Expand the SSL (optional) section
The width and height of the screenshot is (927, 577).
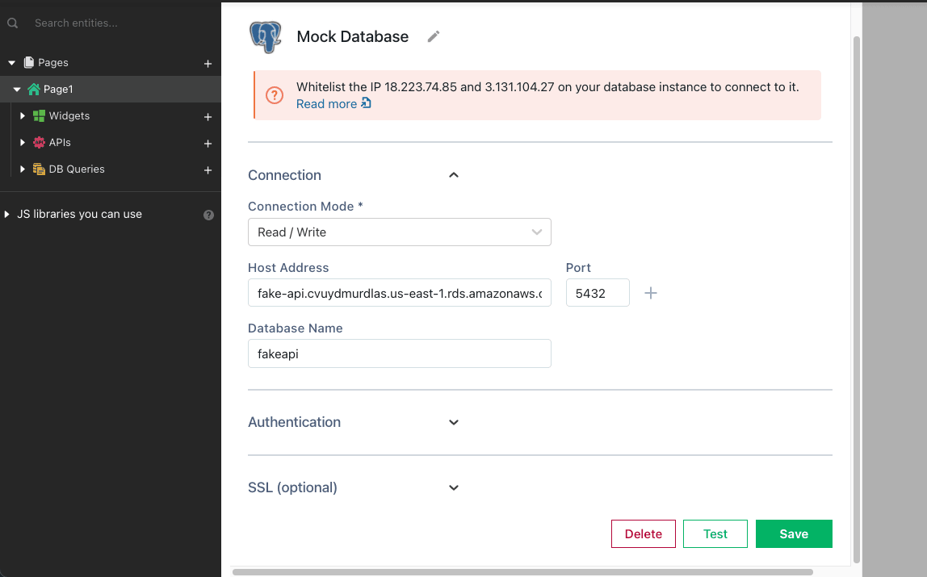[454, 487]
